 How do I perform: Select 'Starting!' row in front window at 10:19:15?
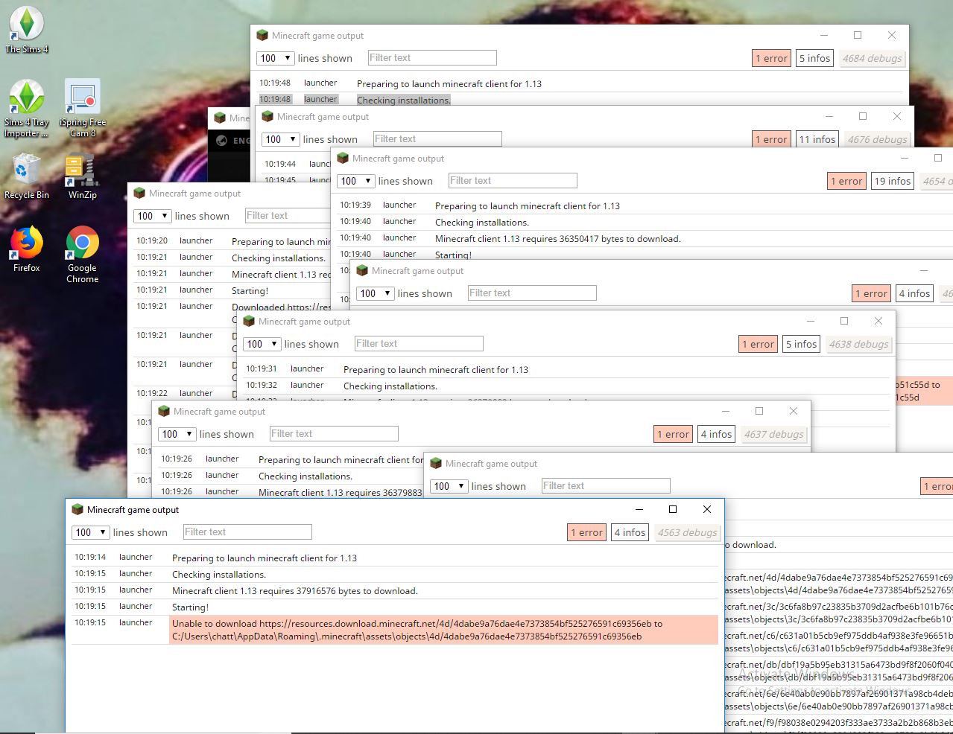click(x=395, y=607)
